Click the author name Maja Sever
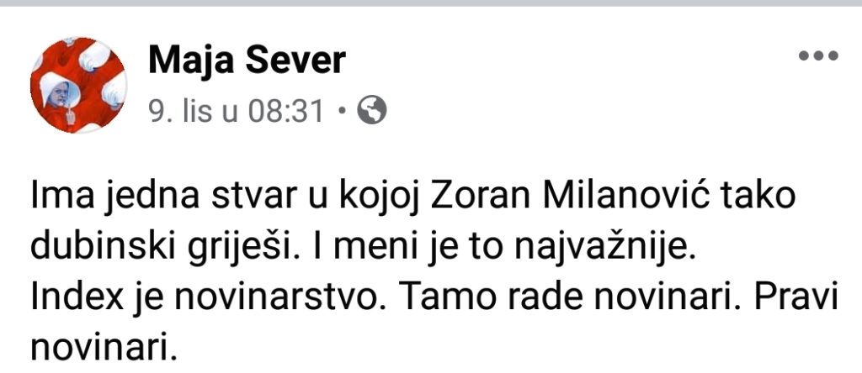 (247, 61)
